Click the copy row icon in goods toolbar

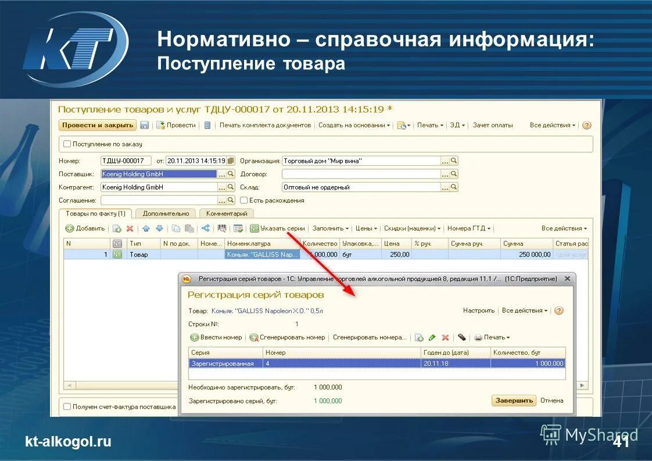[x=175, y=228]
